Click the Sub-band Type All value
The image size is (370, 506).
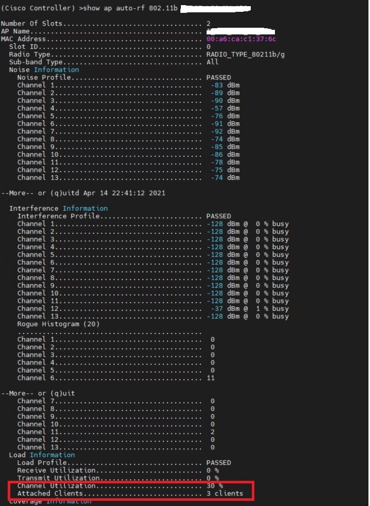tap(212, 62)
